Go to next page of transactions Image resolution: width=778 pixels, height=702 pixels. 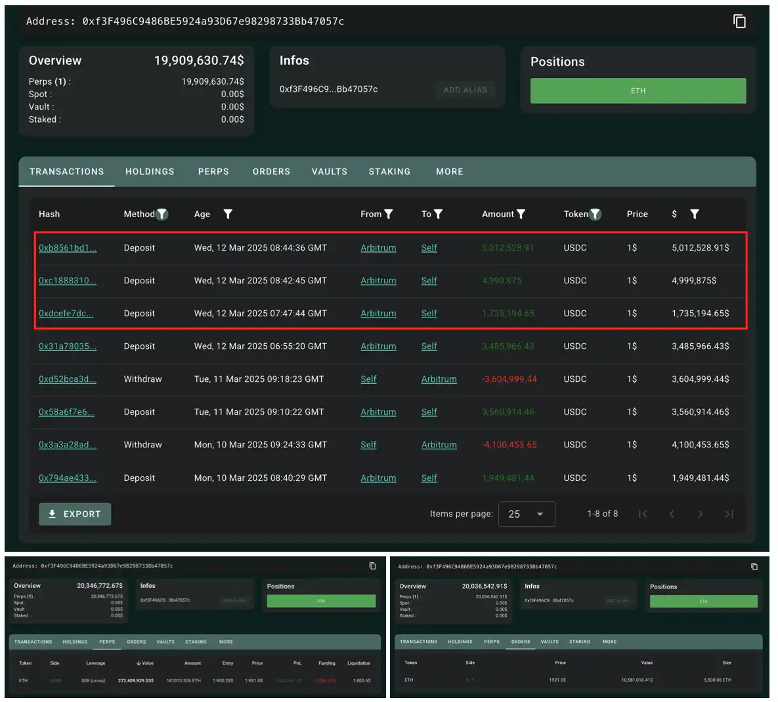(x=700, y=514)
